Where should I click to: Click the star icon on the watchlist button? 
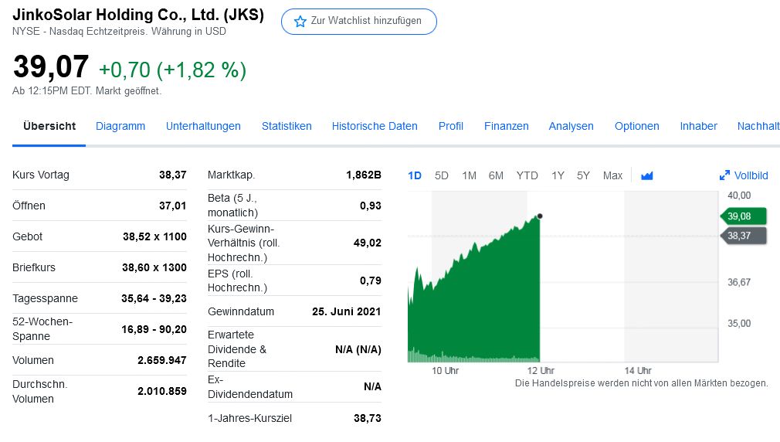pos(300,21)
